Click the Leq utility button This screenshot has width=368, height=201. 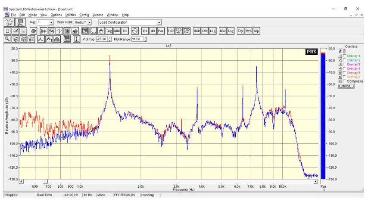coord(212,31)
